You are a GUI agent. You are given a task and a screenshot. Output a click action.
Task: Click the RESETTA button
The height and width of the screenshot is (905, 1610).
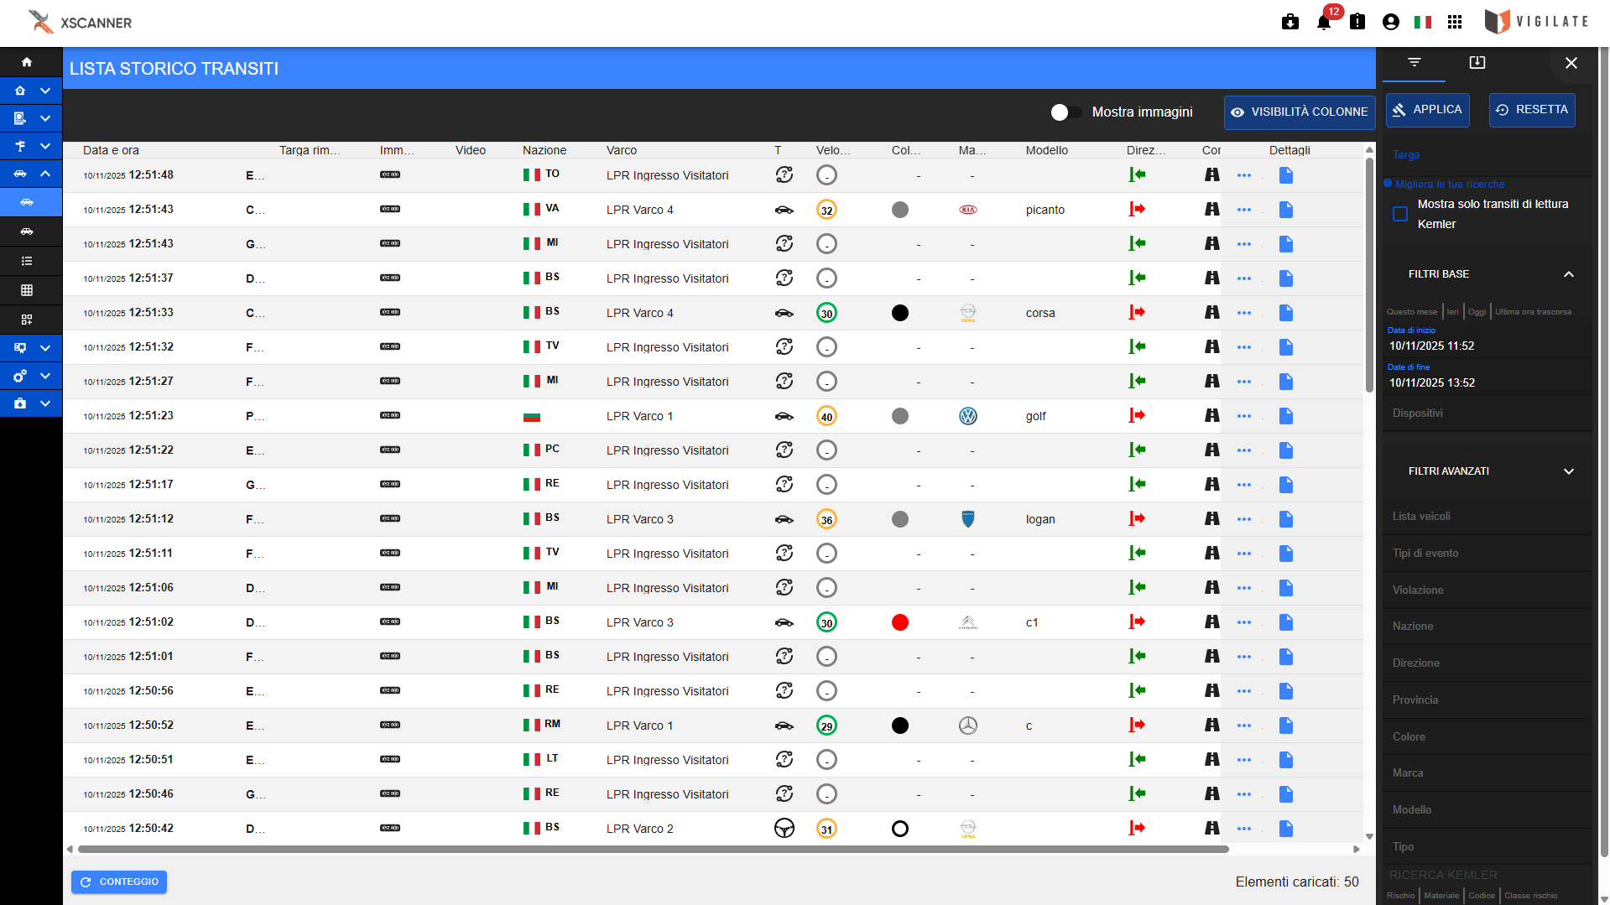(1531, 110)
